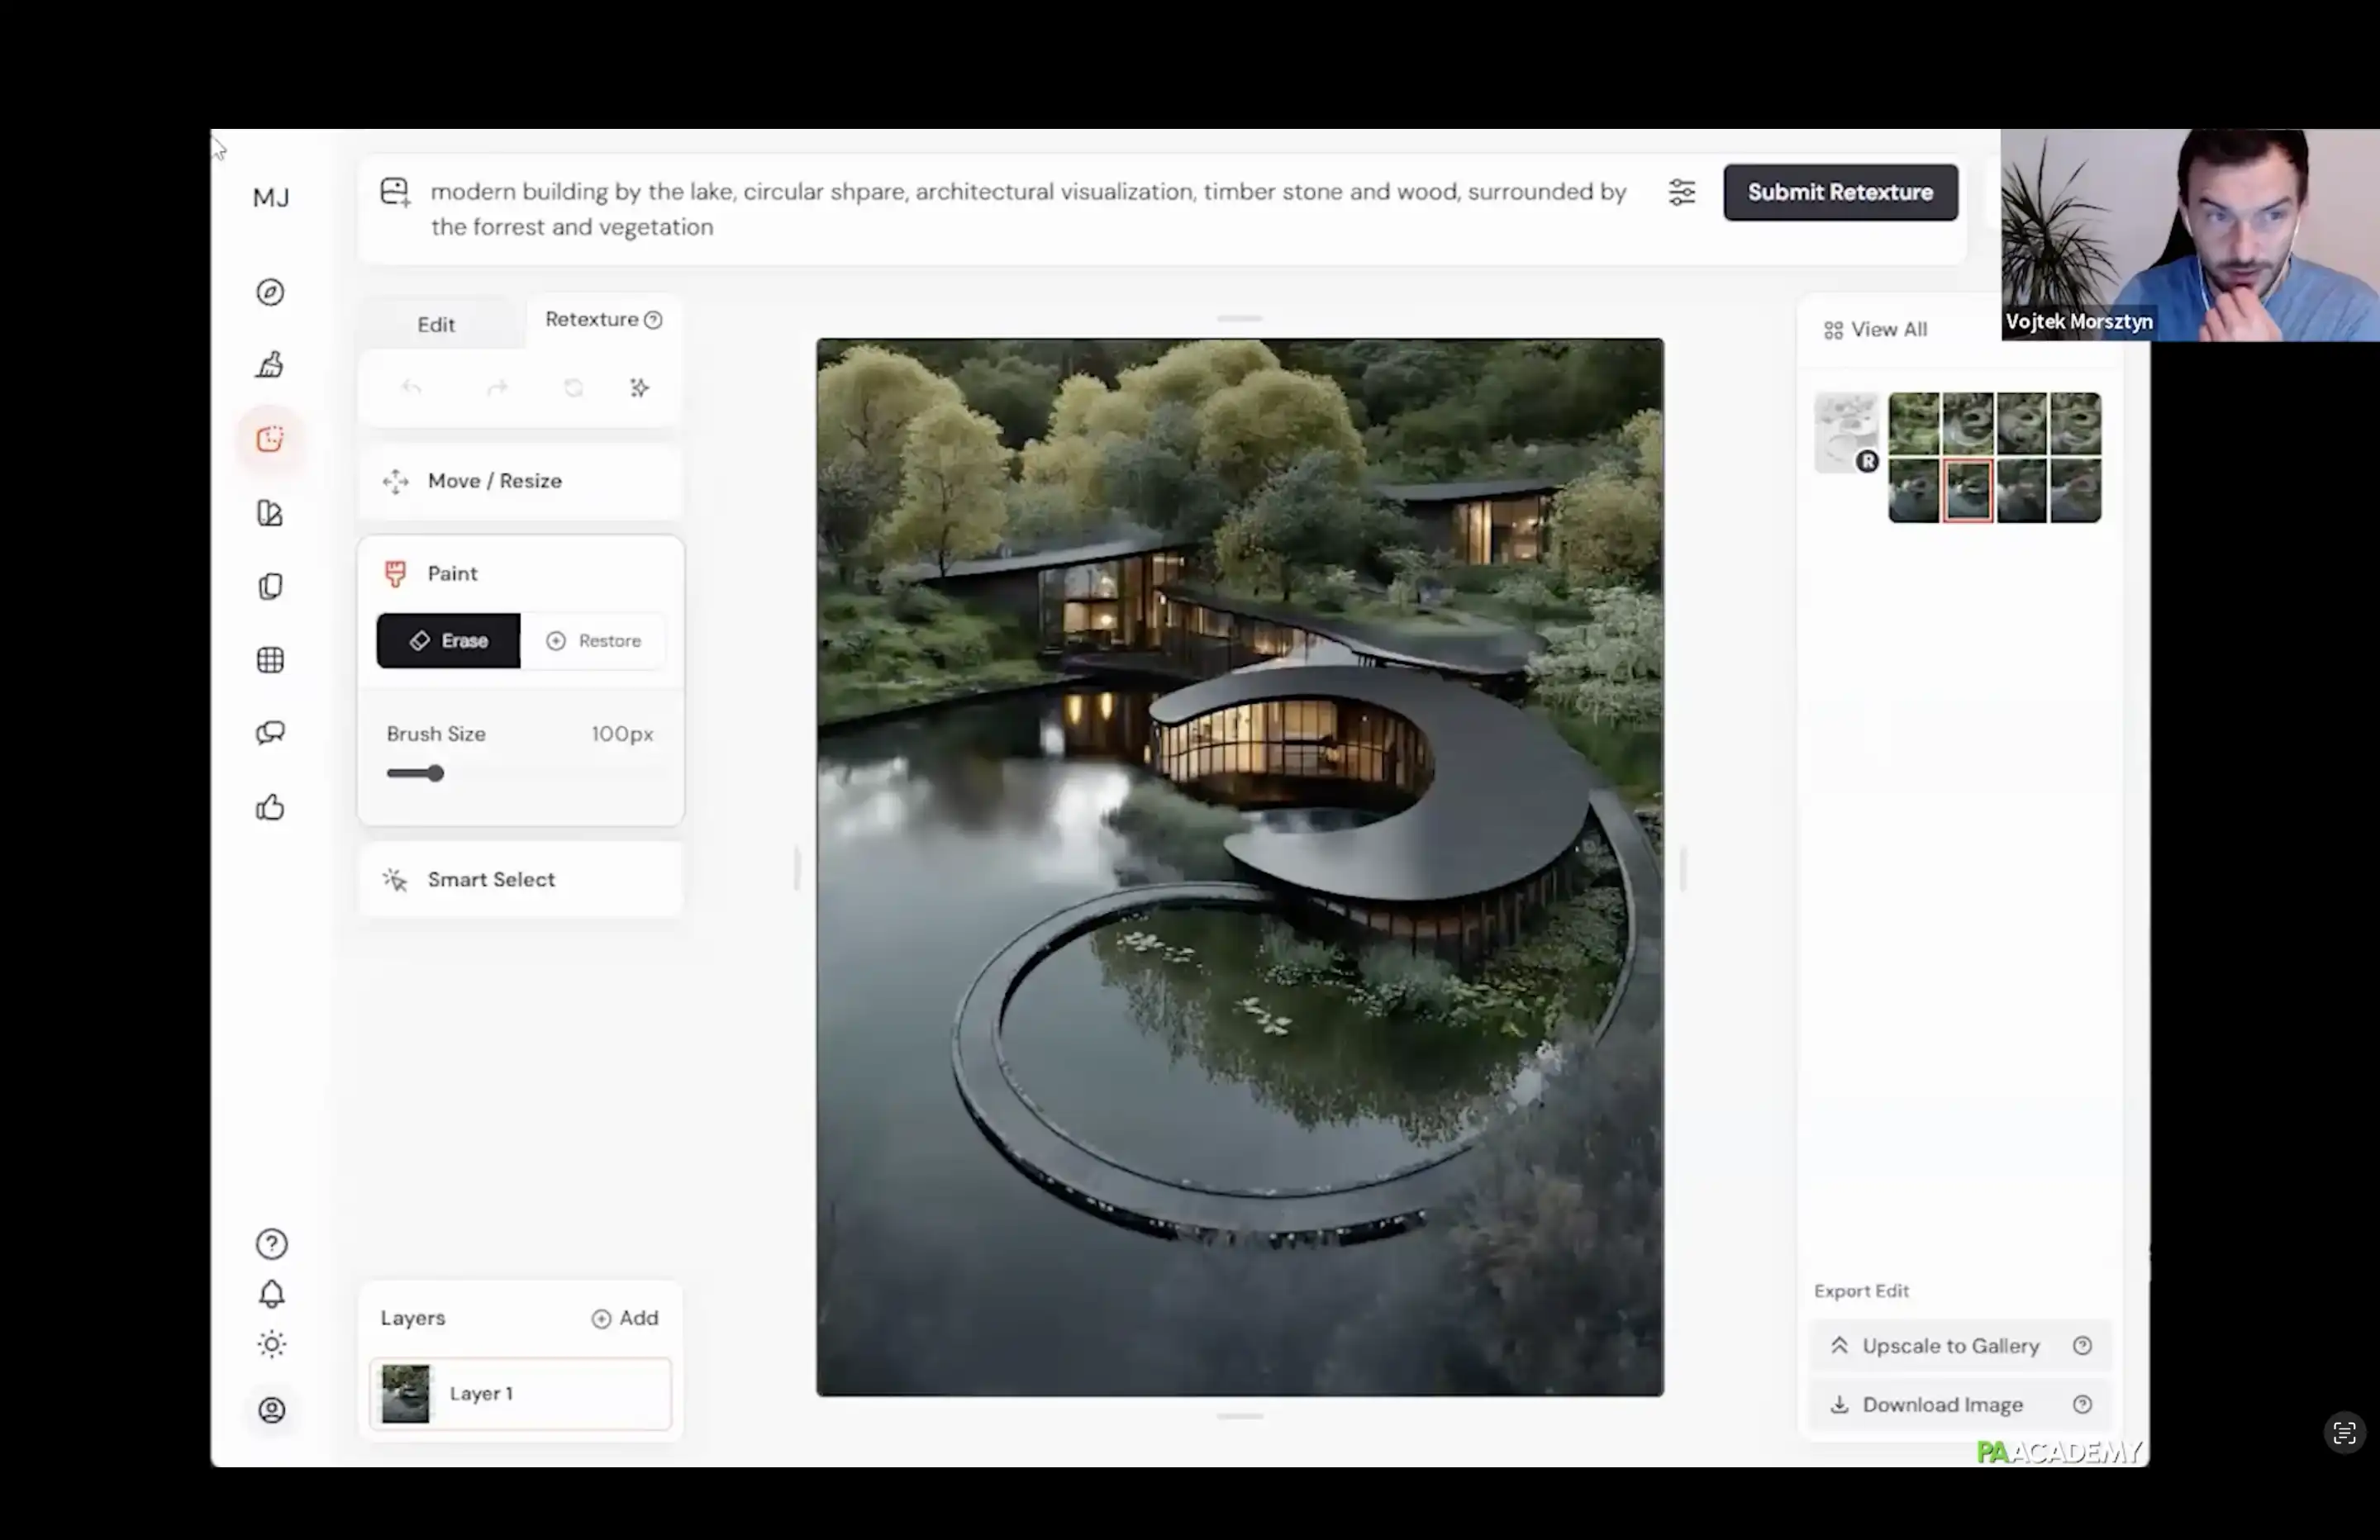Click Download Image button
Viewport: 2380px width, 1540px height.
(x=1941, y=1405)
